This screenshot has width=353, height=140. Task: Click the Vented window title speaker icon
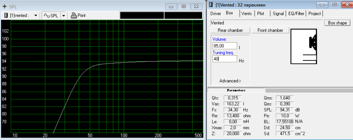click(211, 4)
